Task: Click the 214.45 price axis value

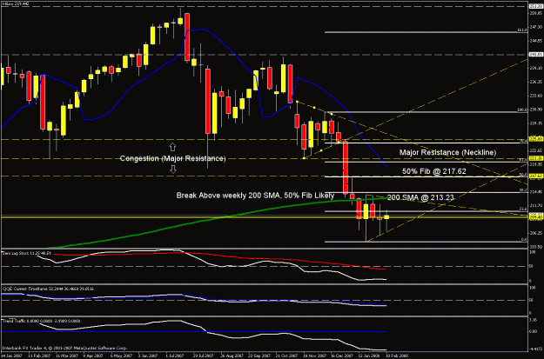Action: coord(536,191)
